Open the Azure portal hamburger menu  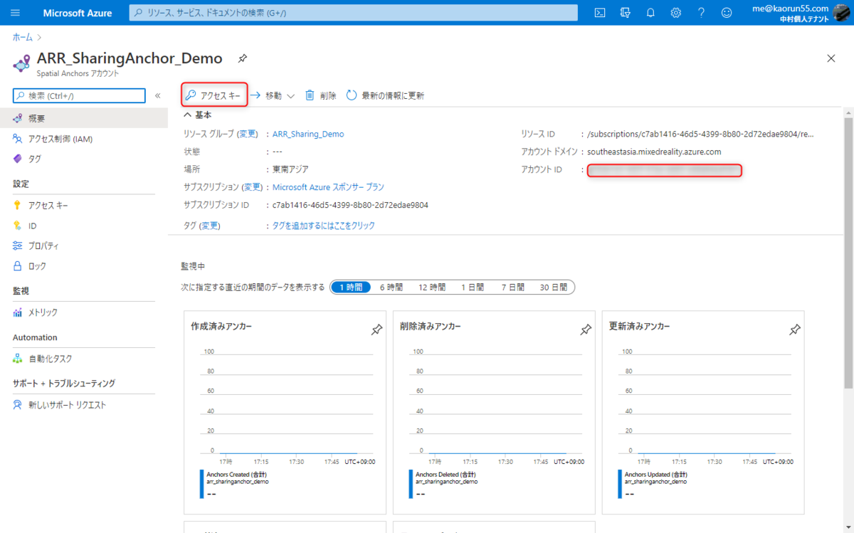tap(16, 13)
